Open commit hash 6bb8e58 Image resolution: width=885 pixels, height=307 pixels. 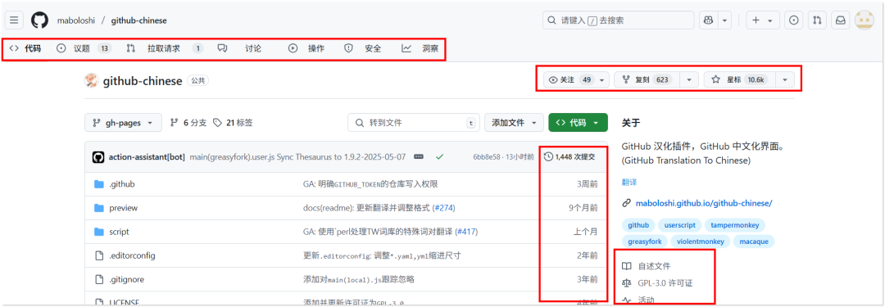tap(486, 156)
